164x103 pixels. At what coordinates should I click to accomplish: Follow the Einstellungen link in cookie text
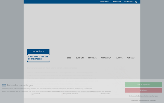[90, 91]
